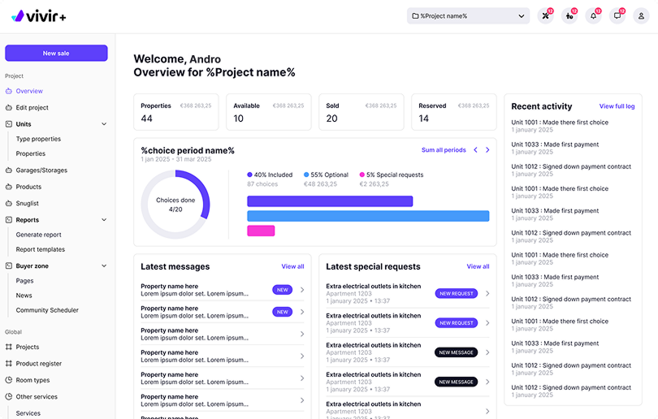Collapse the Units section chevron
This screenshot has height=419, width=658.
pos(104,124)
